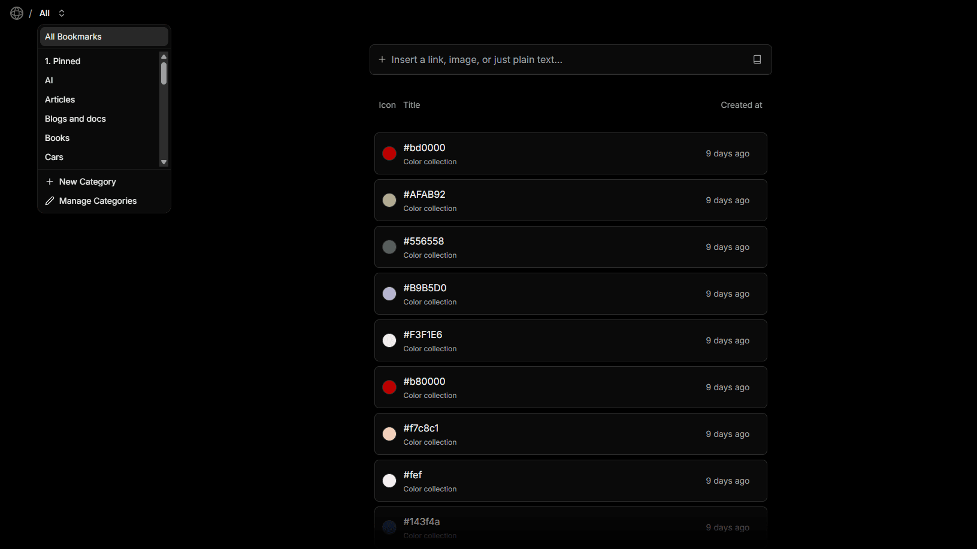Open the 1. Pinned category

coord(63,61)
